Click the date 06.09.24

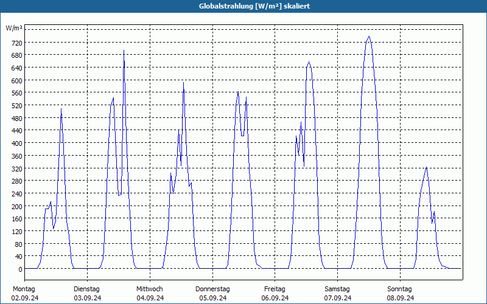(x=275, y=298)
